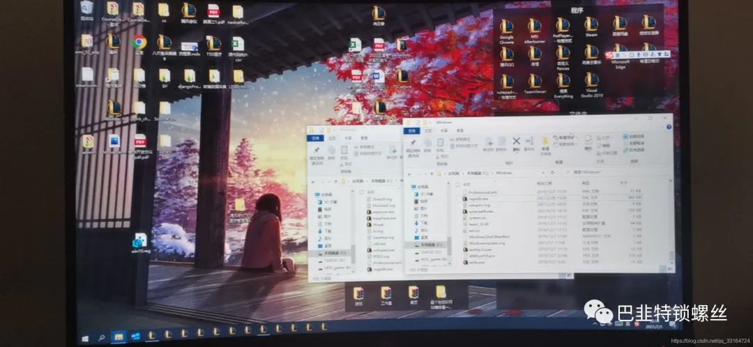753x347 pixels.
Task: Click the Properties icon in front Explorer ribbon
Action: point(588,143)
